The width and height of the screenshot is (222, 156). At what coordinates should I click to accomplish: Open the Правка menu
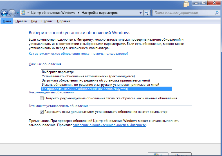click(x=21, y=21)
